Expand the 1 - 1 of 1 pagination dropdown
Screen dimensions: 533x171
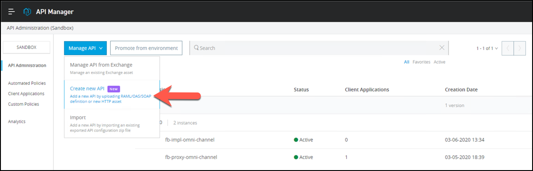[487, 48]
